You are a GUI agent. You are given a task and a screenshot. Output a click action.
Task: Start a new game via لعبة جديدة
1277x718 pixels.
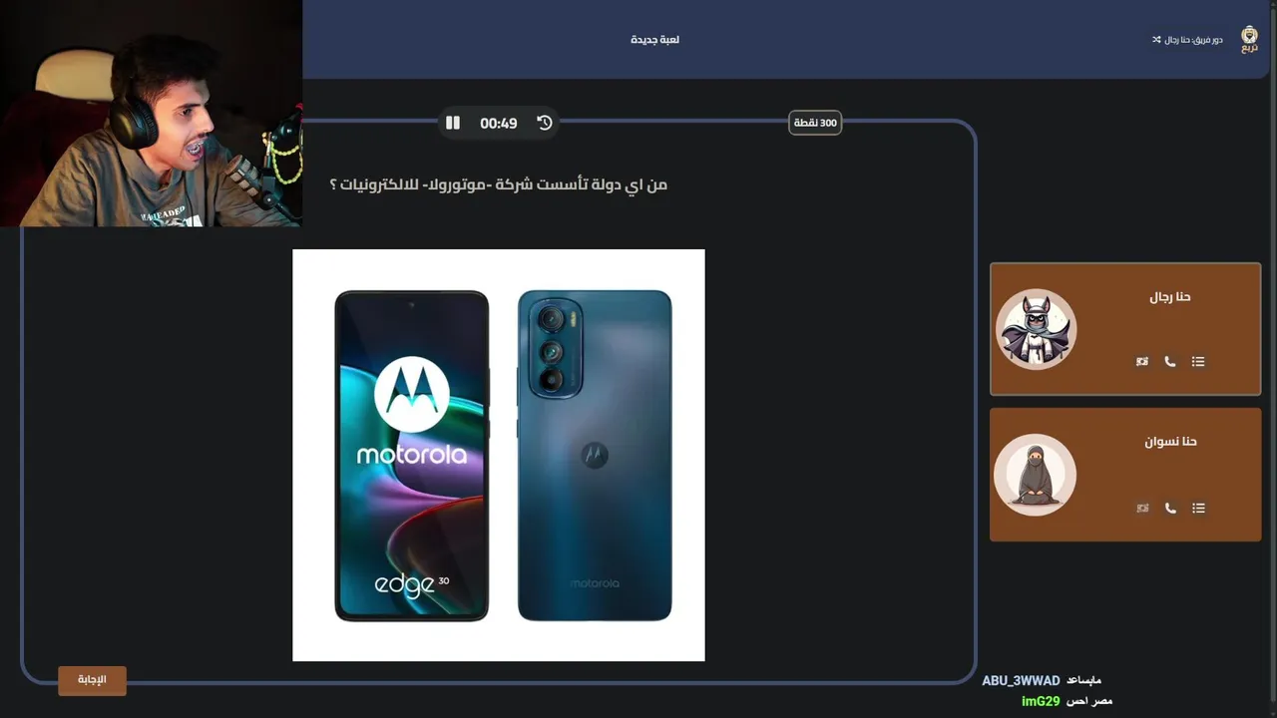point(654,40)
